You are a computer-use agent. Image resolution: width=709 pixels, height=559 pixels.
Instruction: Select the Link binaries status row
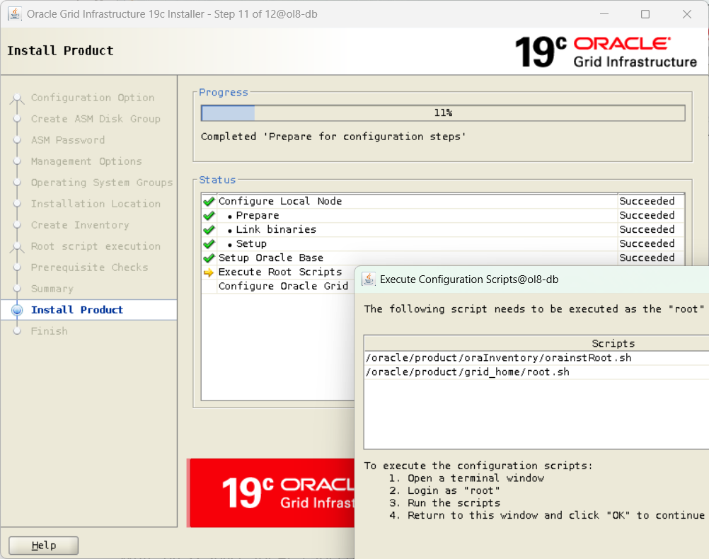pyautogui.click(x=443, y=230)
